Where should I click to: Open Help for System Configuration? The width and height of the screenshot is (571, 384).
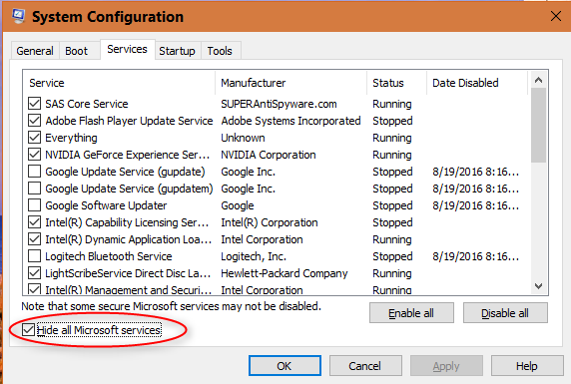pos(526,366)
